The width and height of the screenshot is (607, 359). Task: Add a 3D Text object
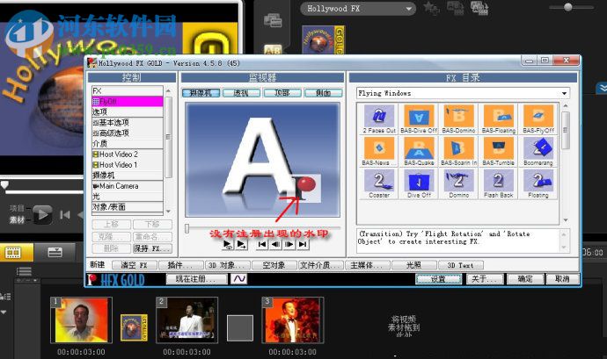point(461,265)
